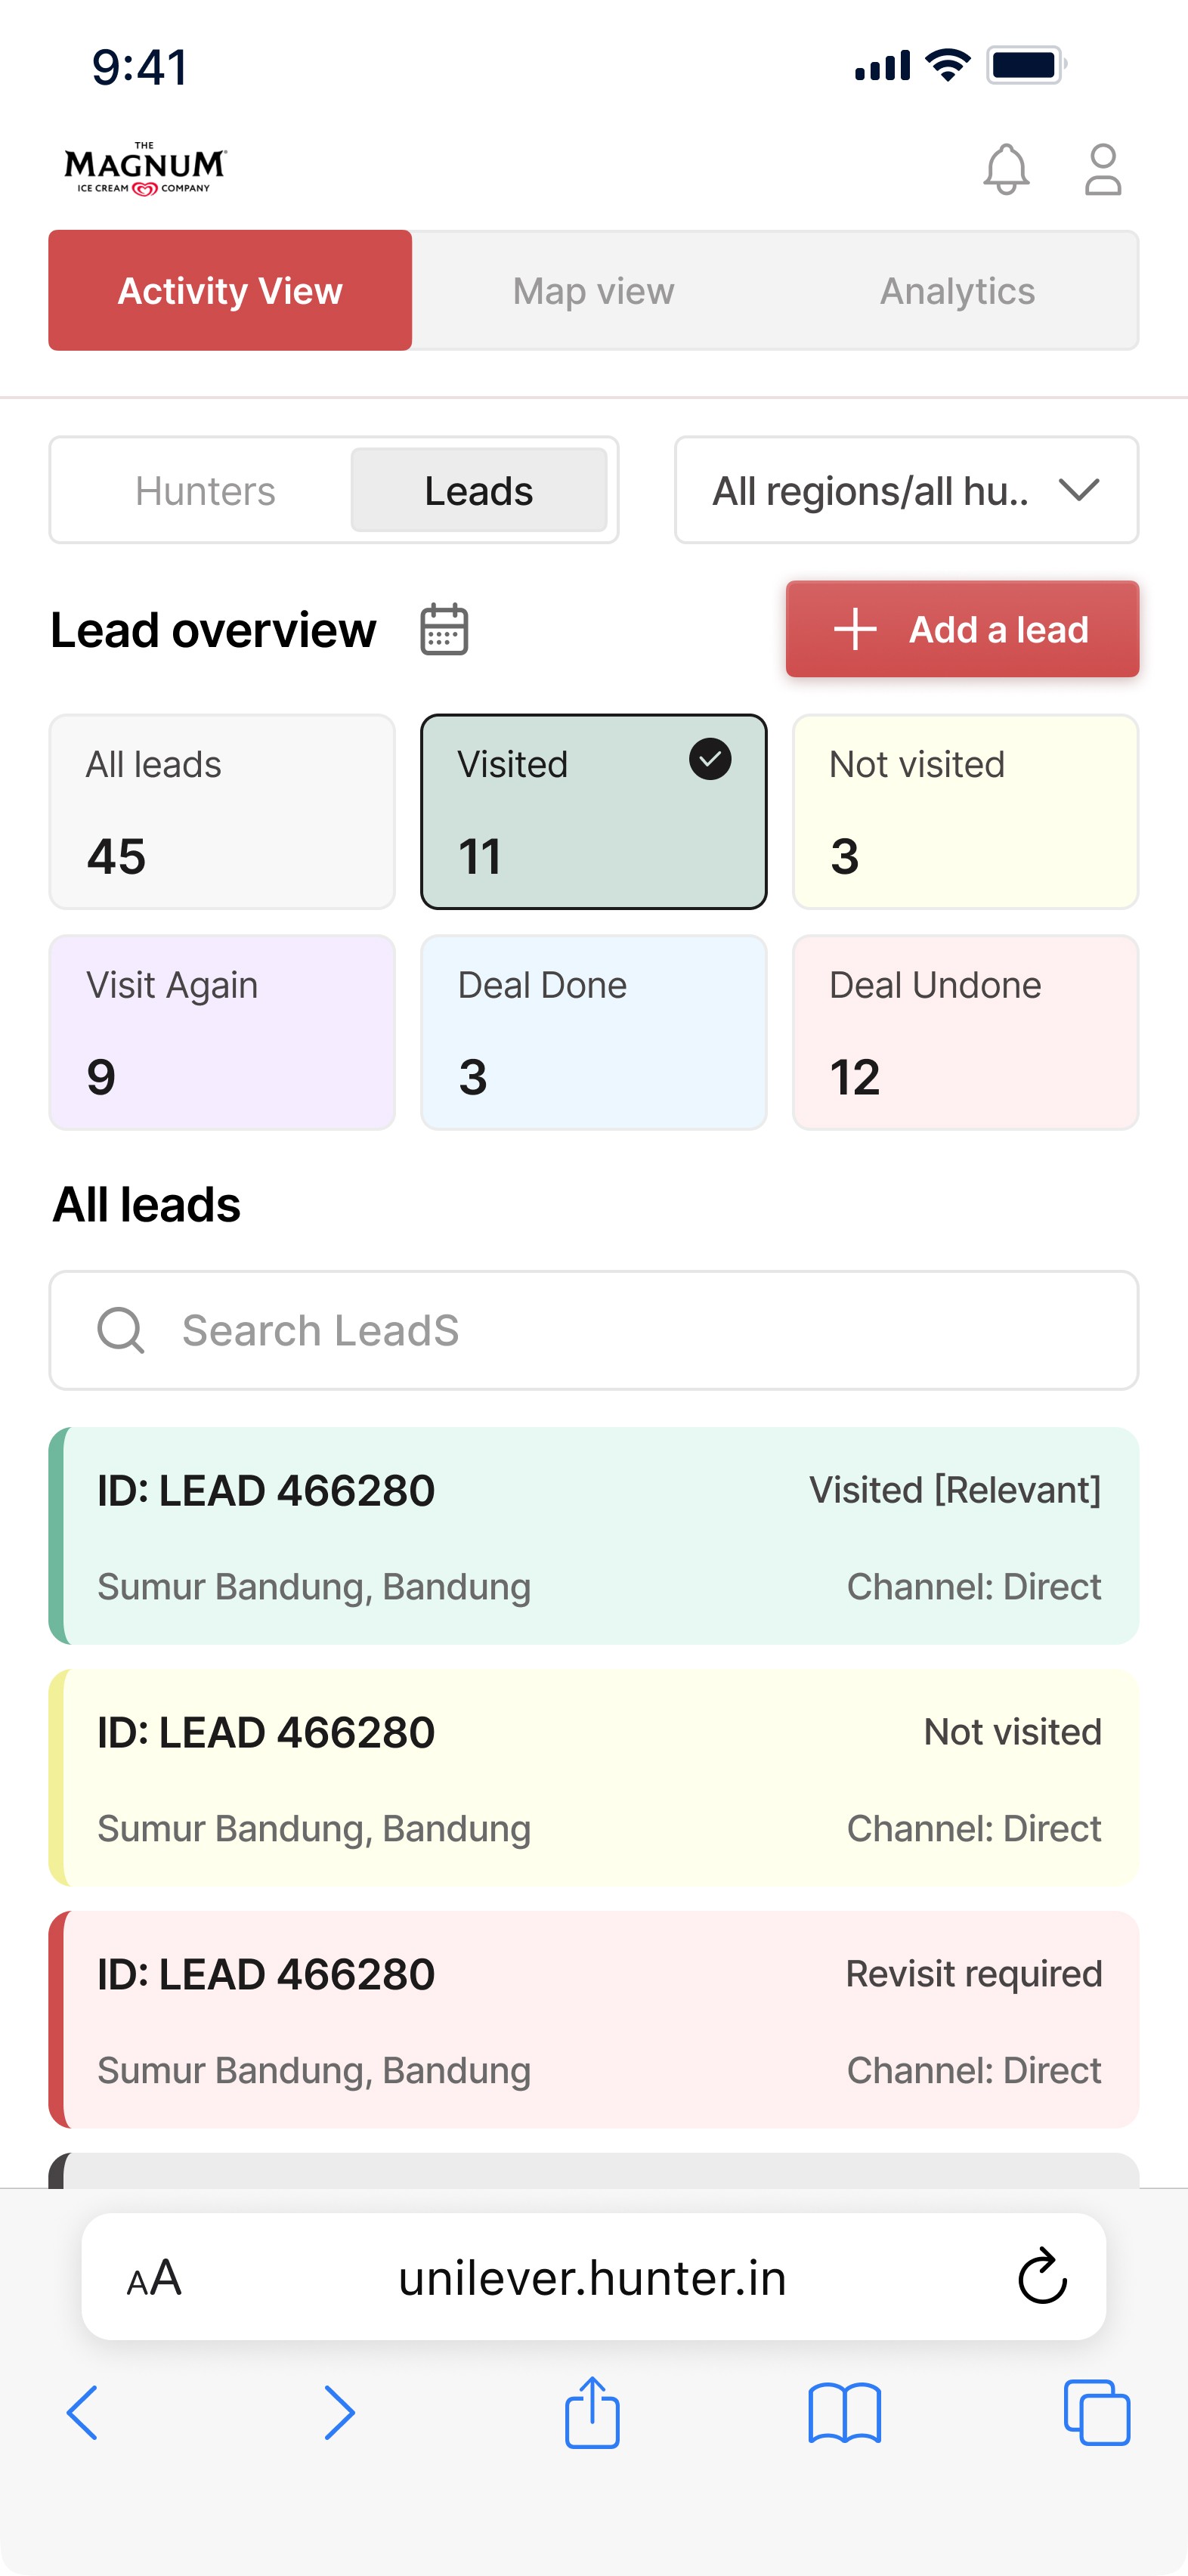
Task: Toggle the Visited filter card
Action: pyautogui.click(x=593, y=811)
